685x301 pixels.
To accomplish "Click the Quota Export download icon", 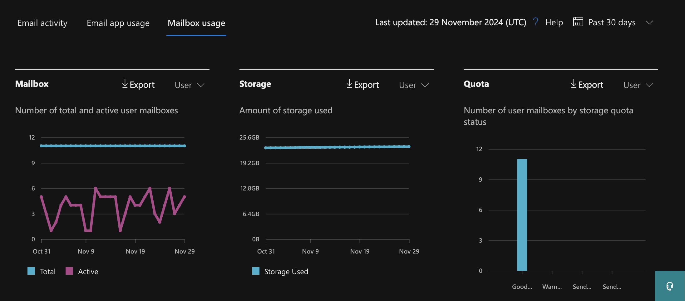I will click(x=574, y=84).
